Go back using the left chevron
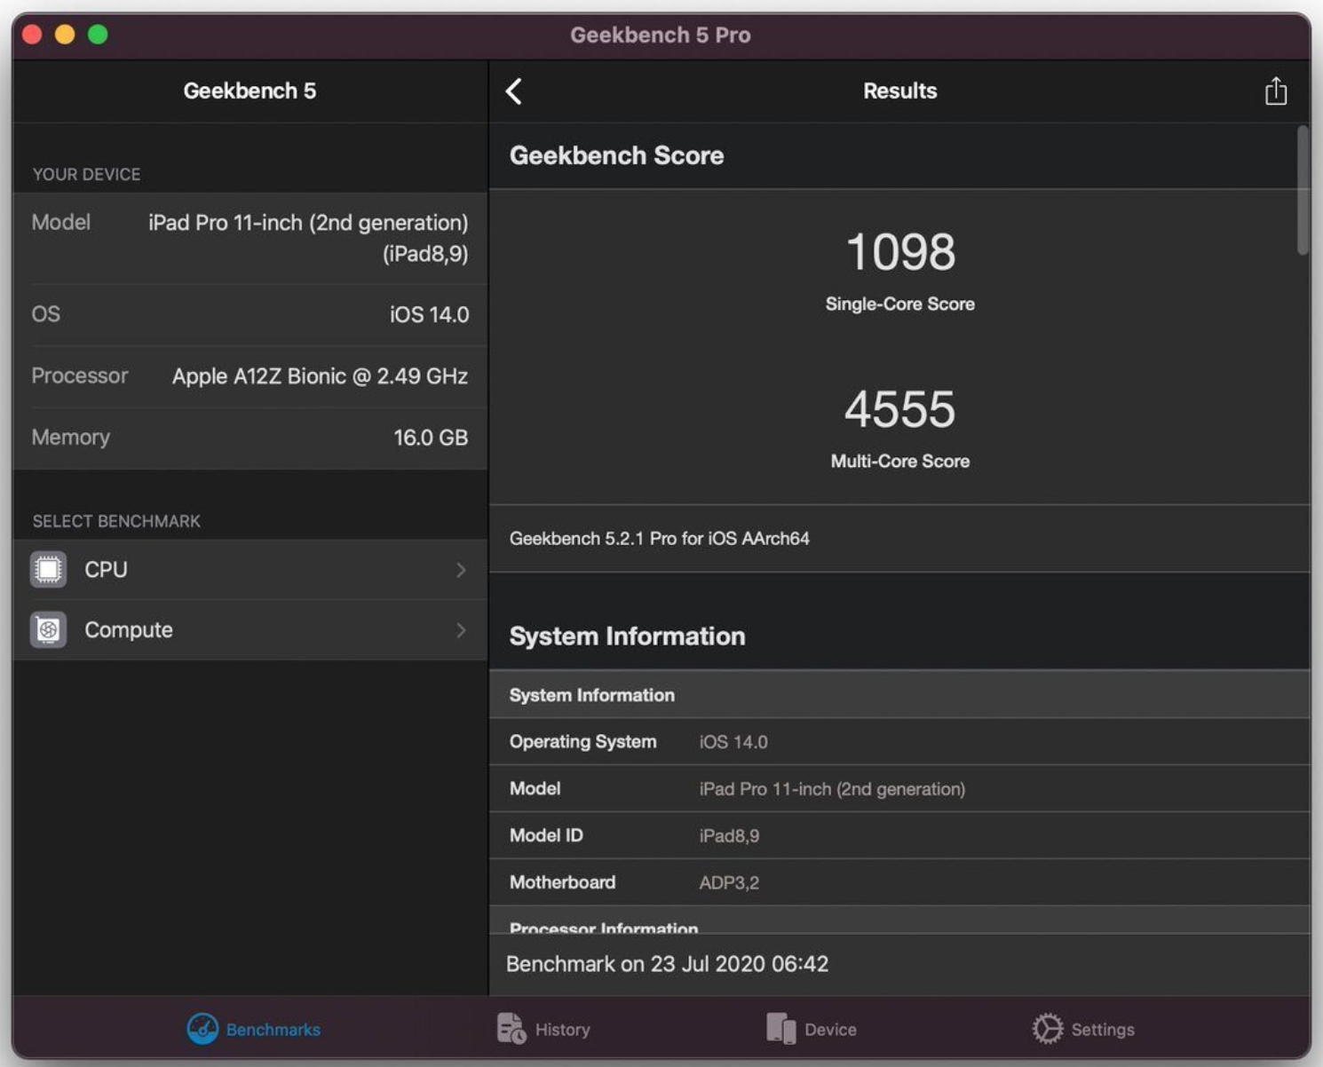This screenshot has height=1067, width=1323. tap(514, 91)
